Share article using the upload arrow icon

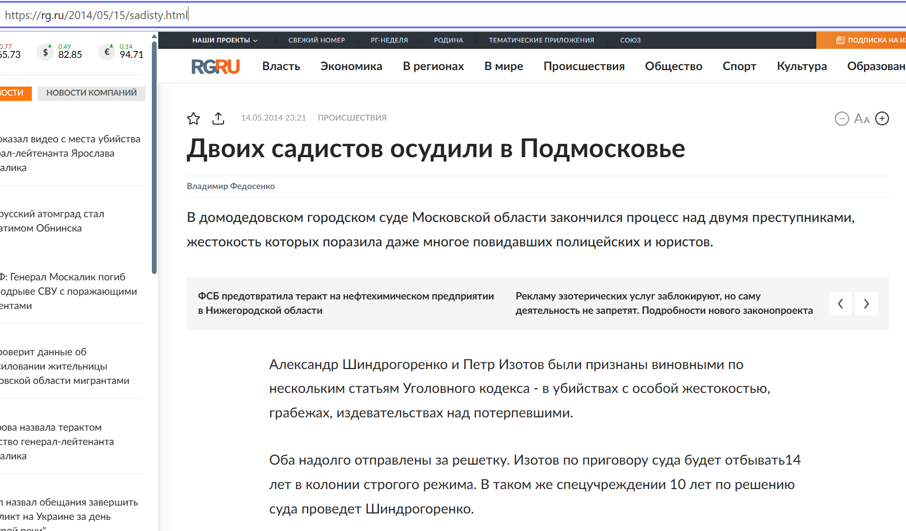point(218,118)
